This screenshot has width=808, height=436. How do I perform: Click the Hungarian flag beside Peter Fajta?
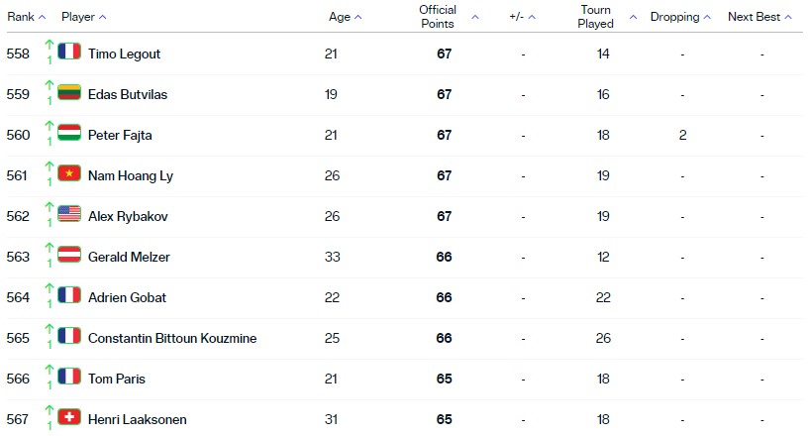(69, 133)
